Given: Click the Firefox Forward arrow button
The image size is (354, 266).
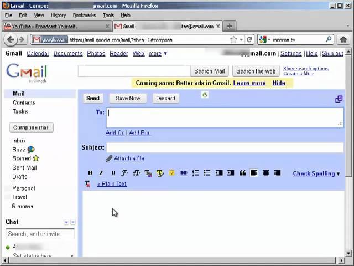Looking at the screenshot, I should coord(22,40).
